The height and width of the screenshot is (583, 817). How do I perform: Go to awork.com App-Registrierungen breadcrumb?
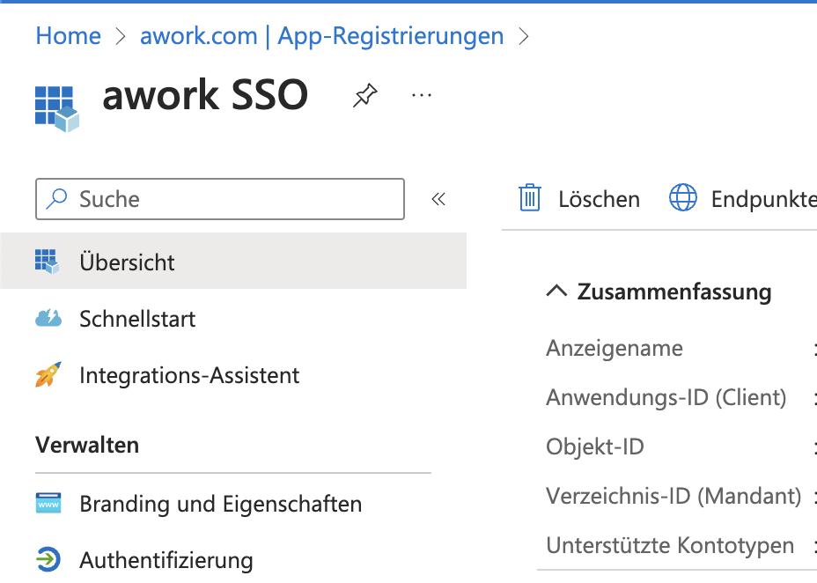[322, 36]
